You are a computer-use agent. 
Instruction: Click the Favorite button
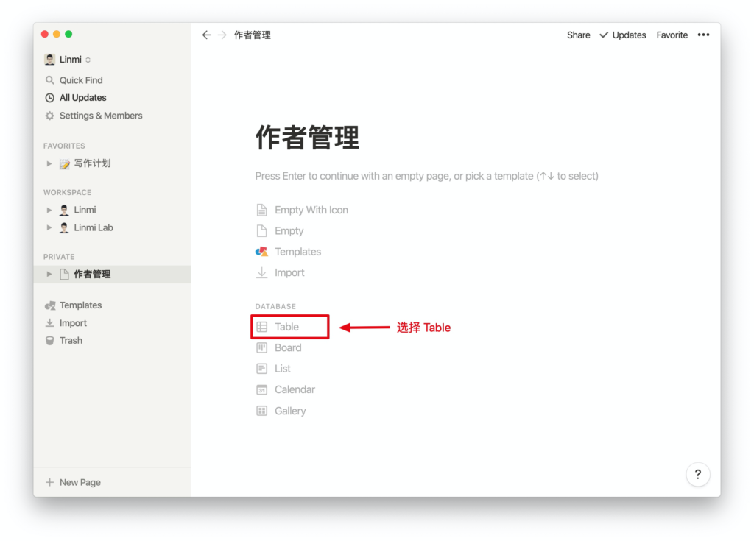(672, 35)
